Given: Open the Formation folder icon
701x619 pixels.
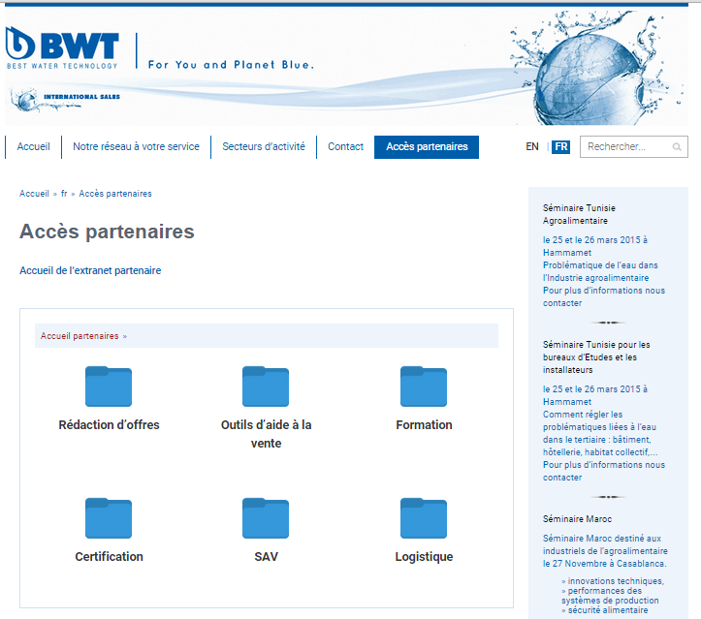Looking at the screenshot, I should [424, 387].
